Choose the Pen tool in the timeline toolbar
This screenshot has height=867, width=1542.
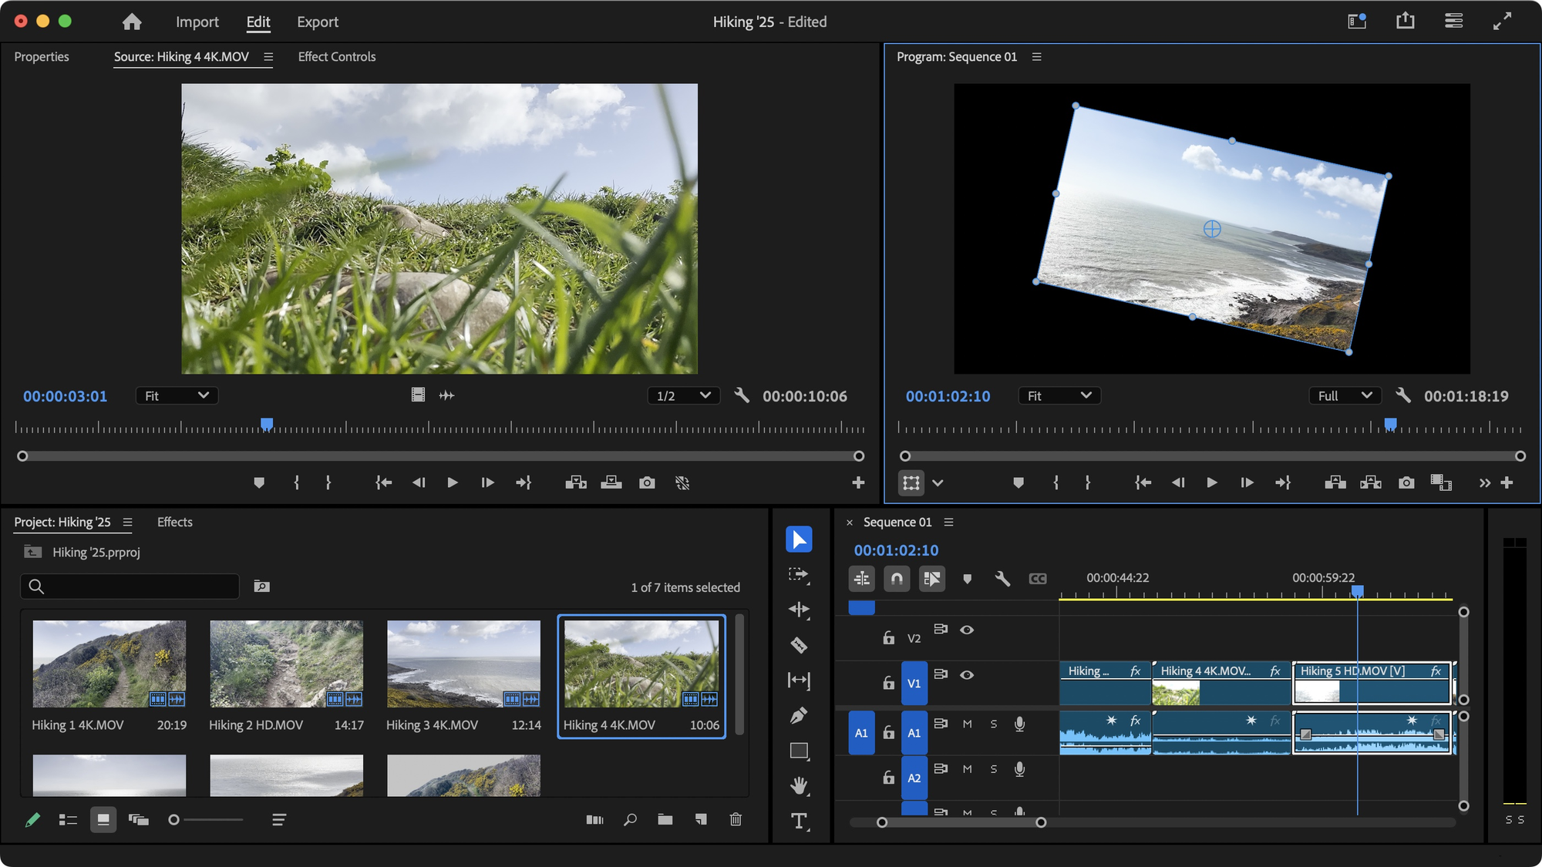pyautogui.click(x=799, y=715)
